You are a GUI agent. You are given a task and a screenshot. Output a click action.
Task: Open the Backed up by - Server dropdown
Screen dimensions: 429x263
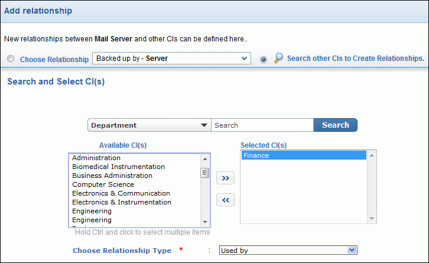pos(171,59)
